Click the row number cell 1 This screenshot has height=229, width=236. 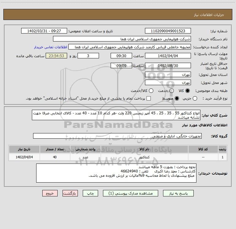(223, 157)
